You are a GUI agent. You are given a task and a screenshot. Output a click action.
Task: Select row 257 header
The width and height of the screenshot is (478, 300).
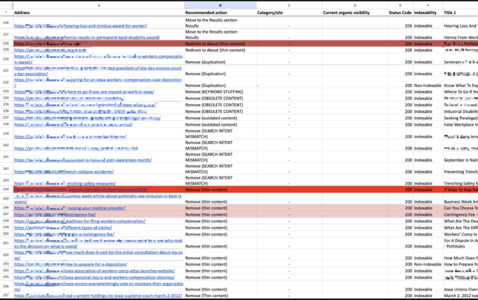pos(6,295)
